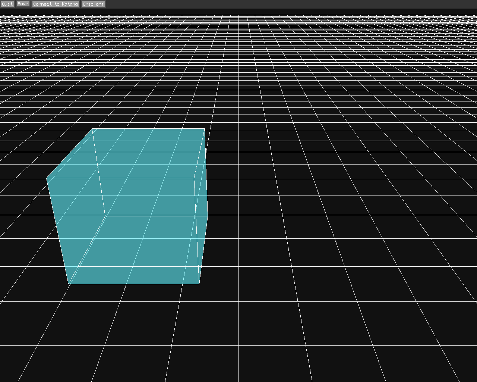
Task: Turn the grid off
Action: point(94,4)
